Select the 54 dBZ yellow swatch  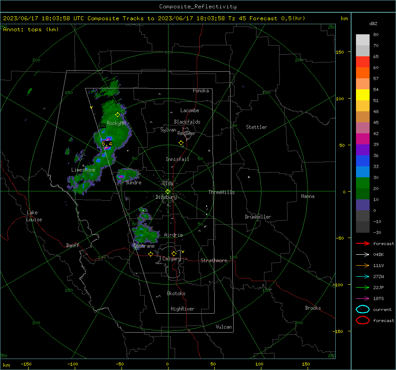click(363, 95)
